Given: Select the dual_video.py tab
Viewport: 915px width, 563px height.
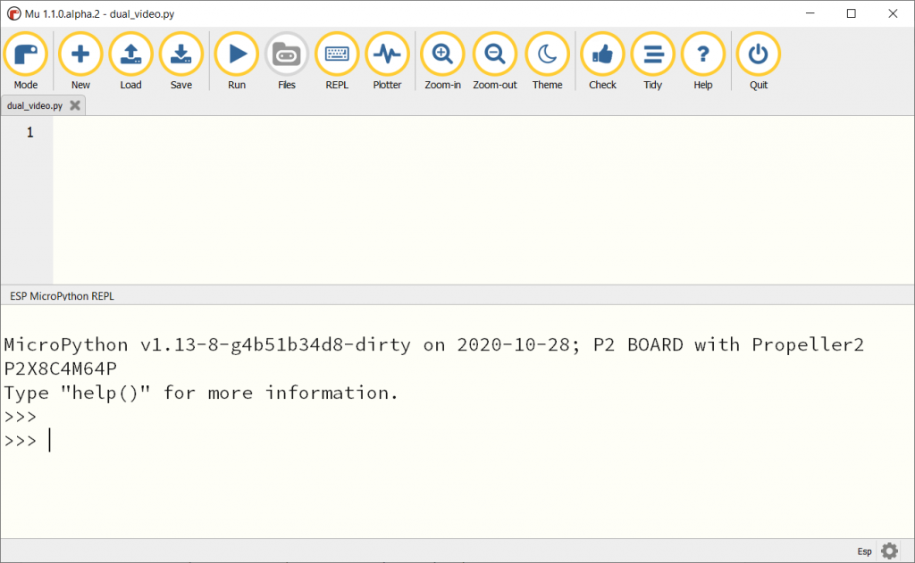Looking at the screenshot, I should [35, 105].
